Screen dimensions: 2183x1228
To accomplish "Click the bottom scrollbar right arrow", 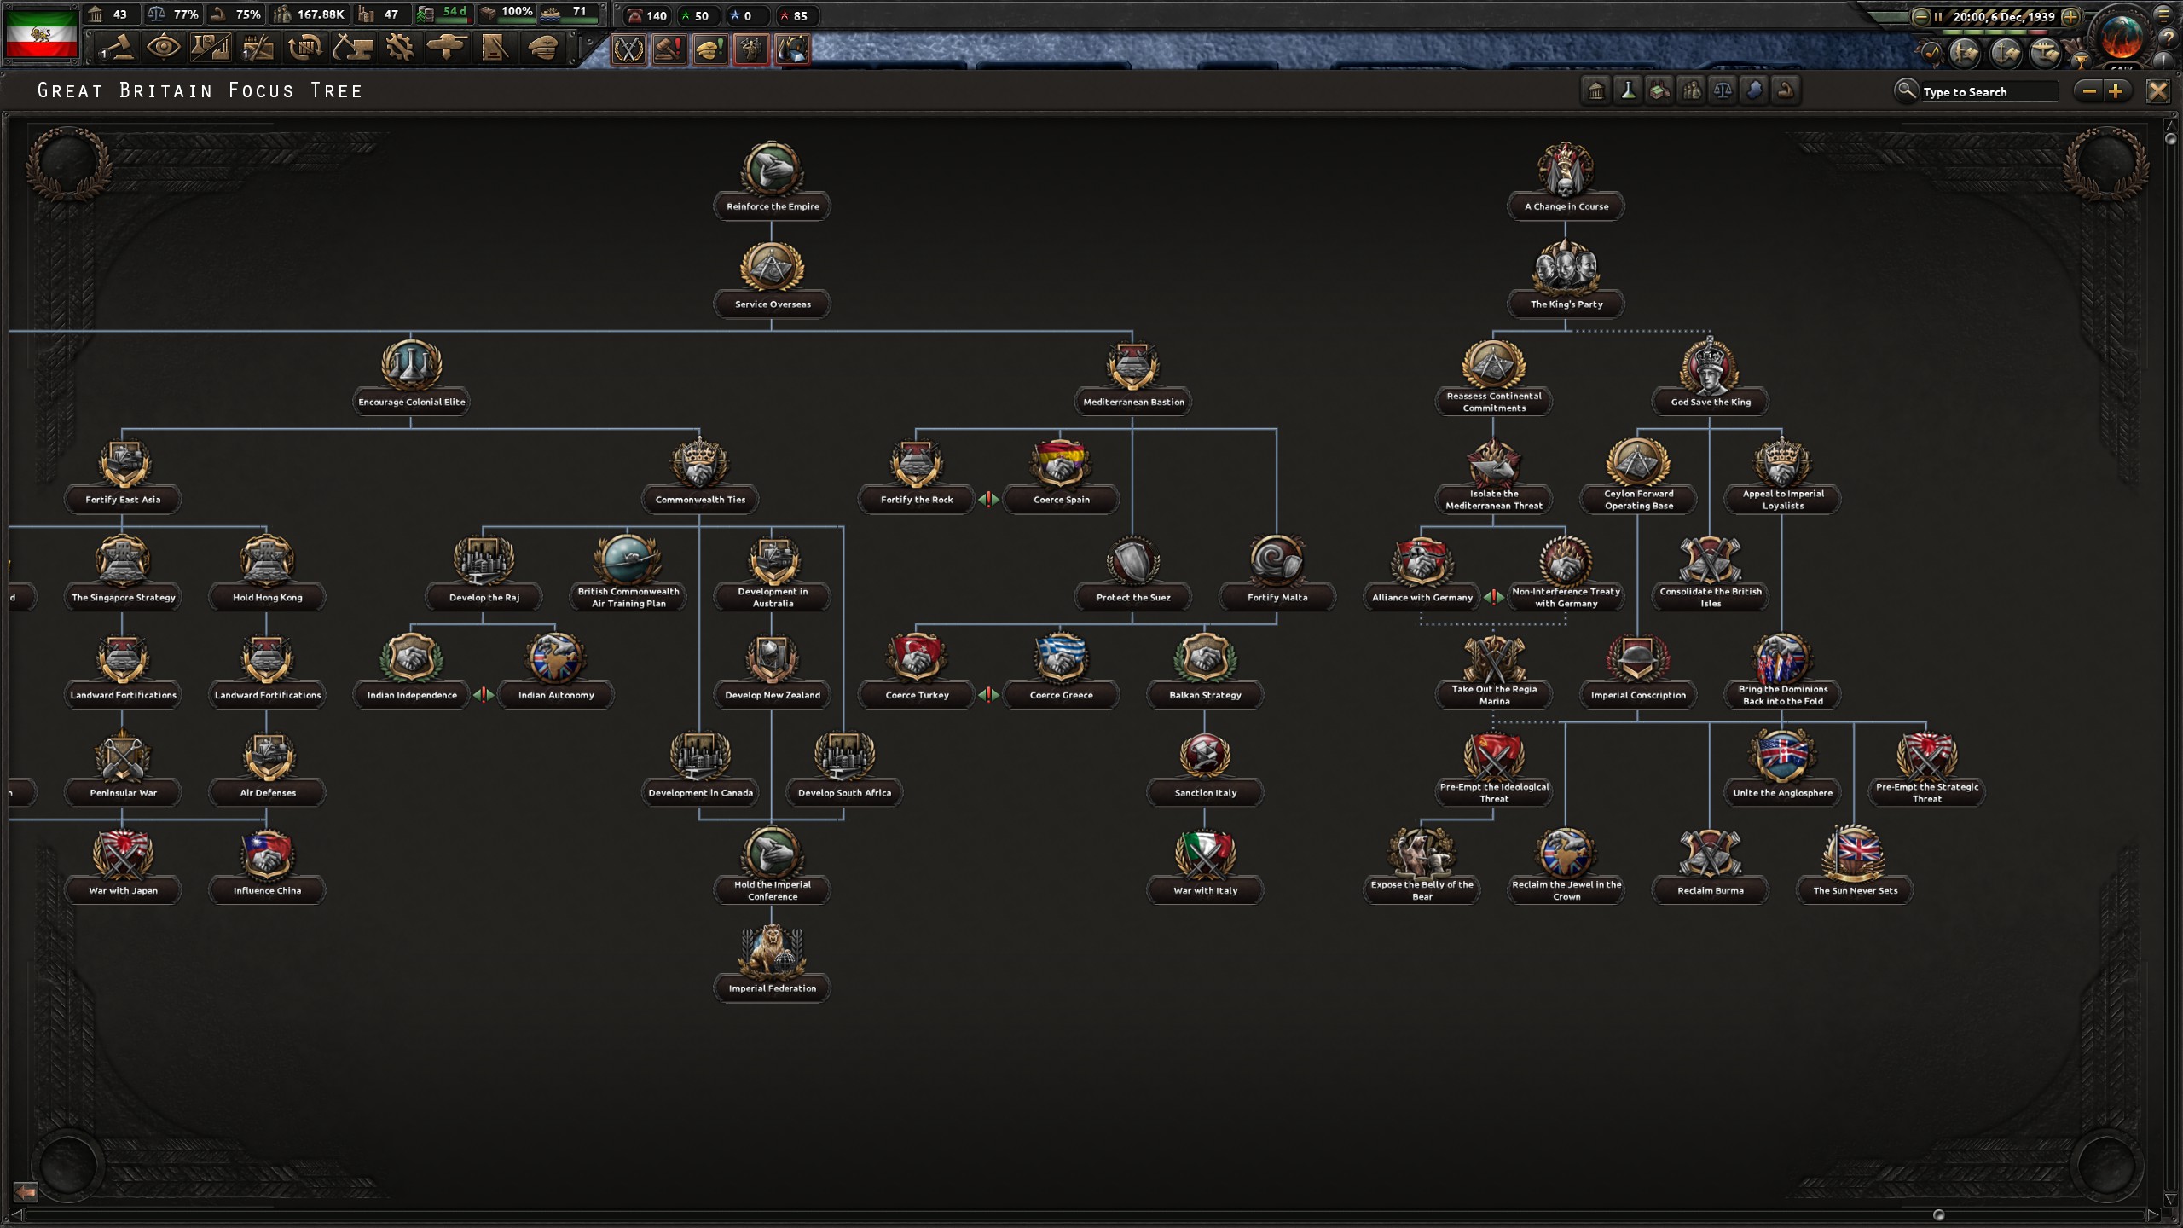I will tap(2154, 1214).
